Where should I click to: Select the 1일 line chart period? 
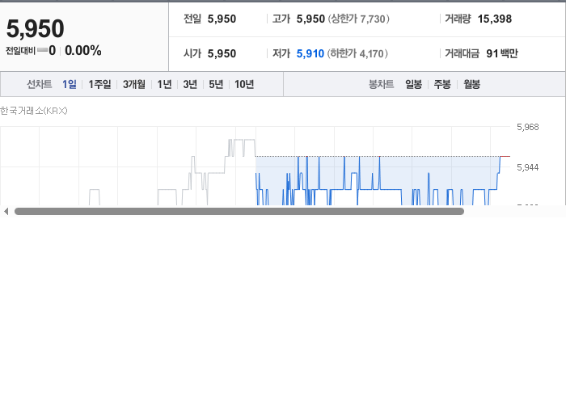70,84
